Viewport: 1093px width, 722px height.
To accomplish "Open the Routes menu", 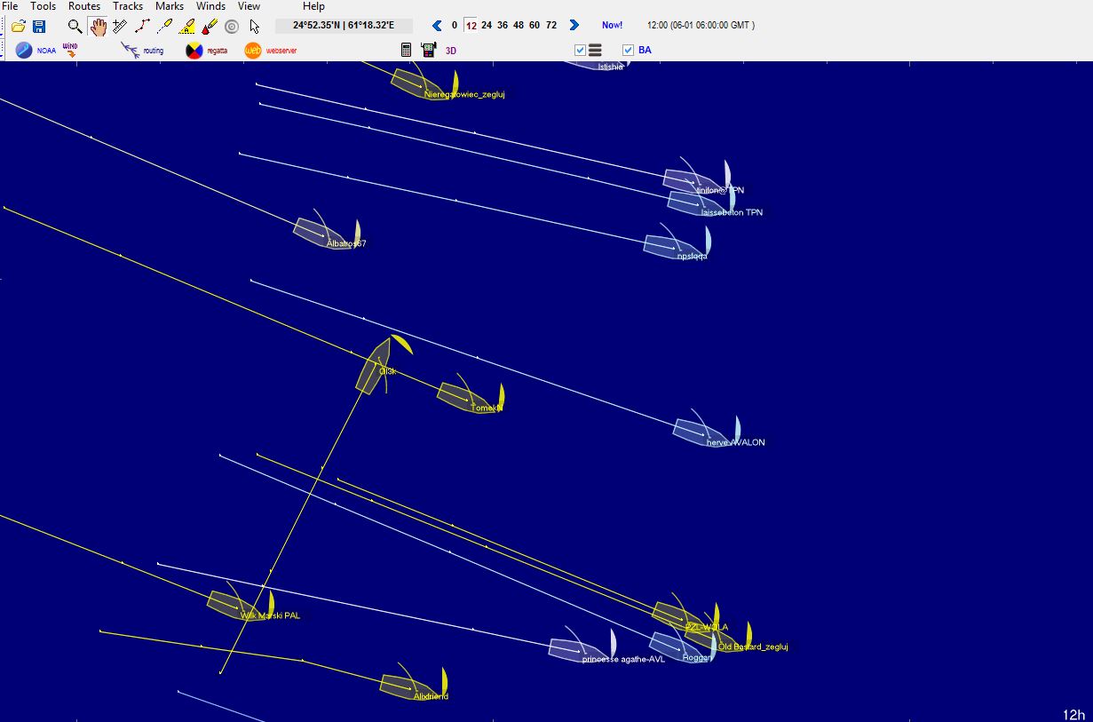I will [x=84, y=6].
